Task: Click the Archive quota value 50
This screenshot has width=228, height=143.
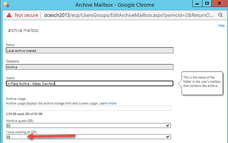Action: click(x=9, y=126)
